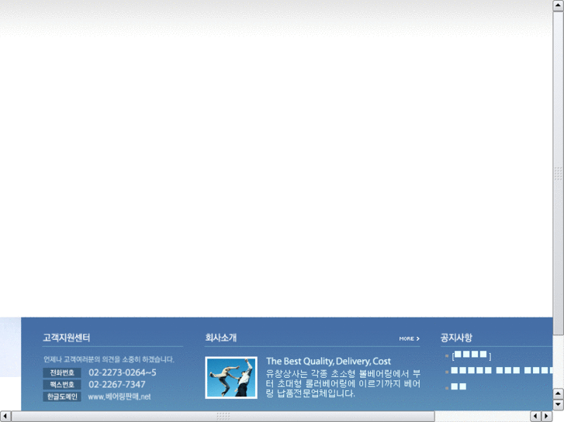The width and height of the screenshot is (564, 422).
Task: Click the 전화번호 label badge
Action: pyautogui.click(x=62, y=372)
